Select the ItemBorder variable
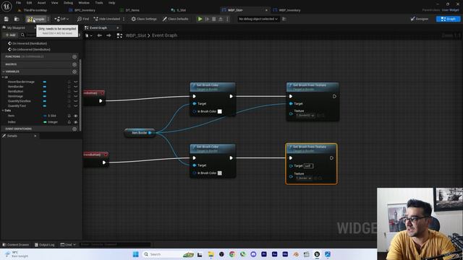Viewport: 463px width, 260px height. tap(16, 87)
